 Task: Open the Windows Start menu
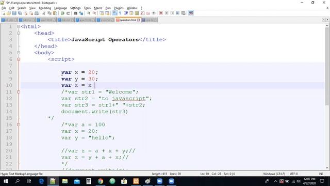(x=6, y=181)
